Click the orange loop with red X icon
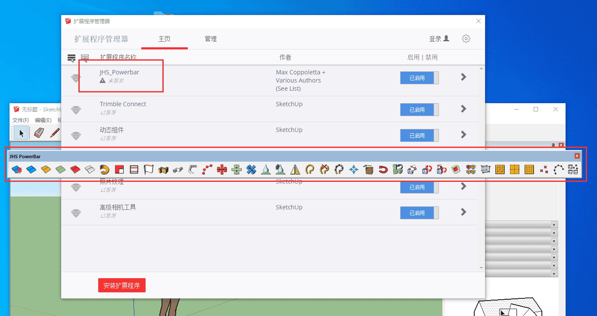This screenshot has width=597, height=316. point(324,169)
